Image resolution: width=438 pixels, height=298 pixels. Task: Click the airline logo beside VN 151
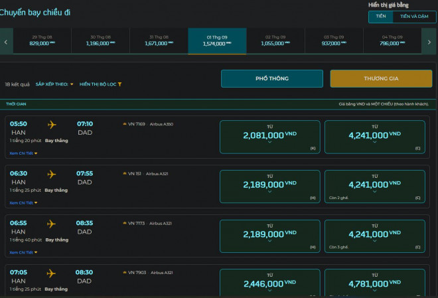[x=124, y=174]
